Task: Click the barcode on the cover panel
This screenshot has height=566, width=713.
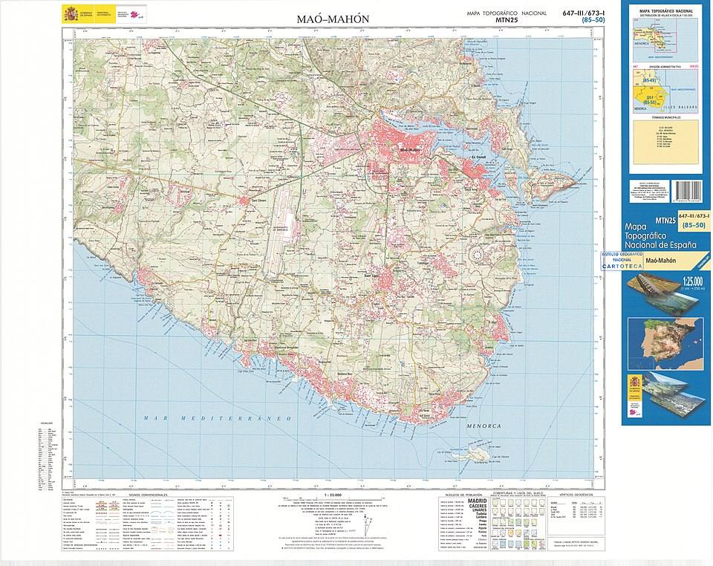Action: coord(689,191)
